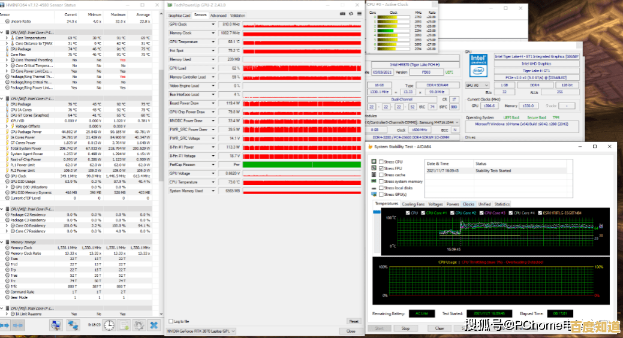
Task: Click the GPU Load red graph bar
Action: pyautogui.click(x=302, y=68)
